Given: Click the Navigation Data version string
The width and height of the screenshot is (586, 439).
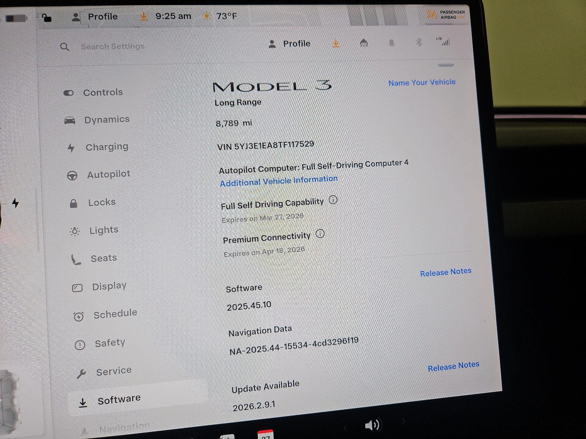Looking at the screenshot, I should coord(294,346).
